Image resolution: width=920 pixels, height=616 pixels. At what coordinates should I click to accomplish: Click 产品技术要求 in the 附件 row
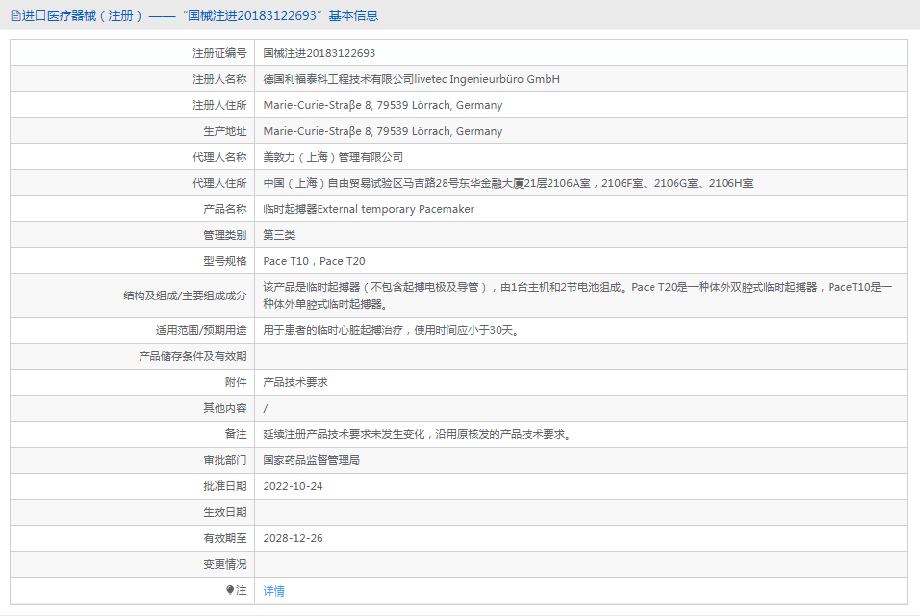295,382
